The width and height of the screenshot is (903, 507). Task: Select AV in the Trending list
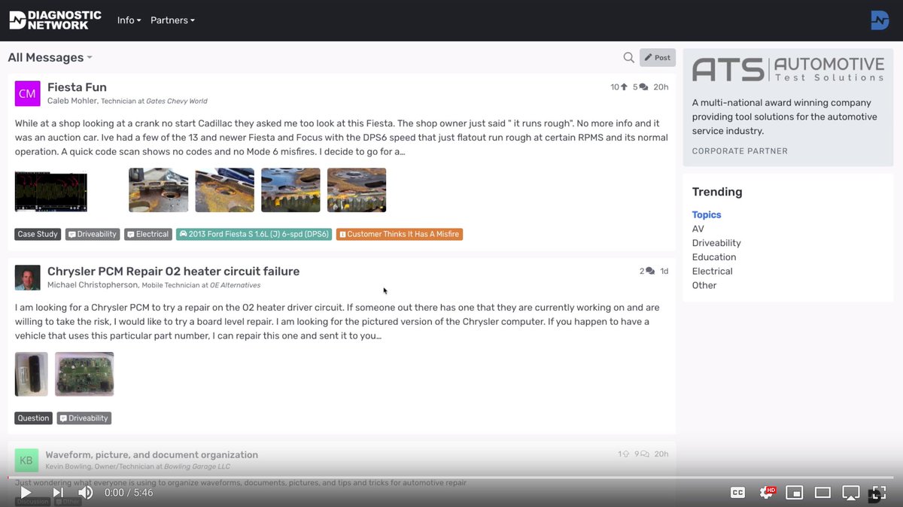(698, 229)
